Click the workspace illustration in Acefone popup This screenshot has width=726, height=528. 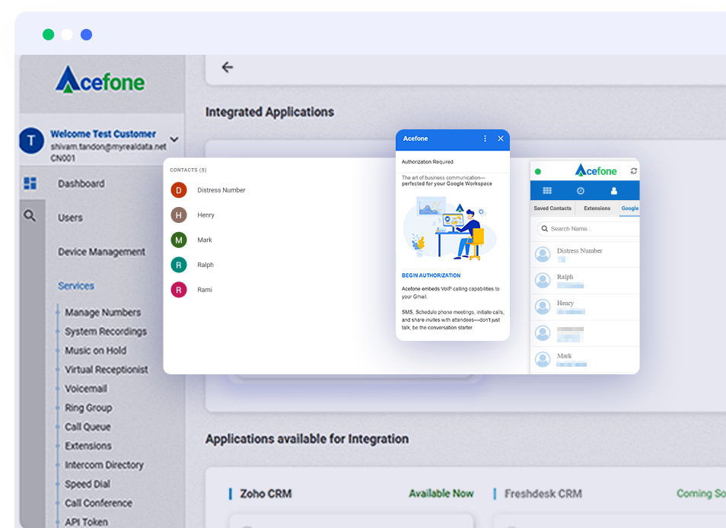pyautogui.click(x=450, y=227)
